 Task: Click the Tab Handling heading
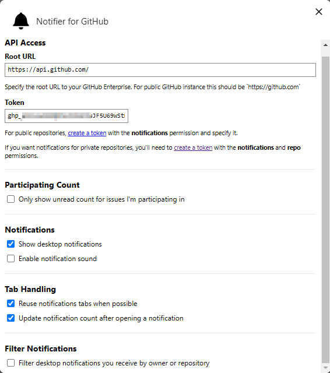pos(30,289)
